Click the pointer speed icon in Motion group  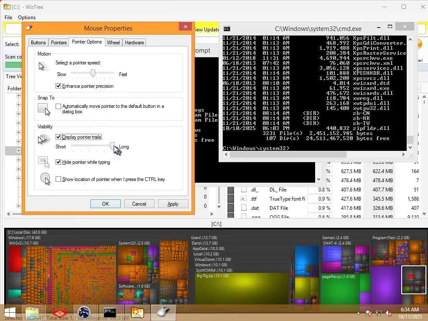(x=43, y=66)
